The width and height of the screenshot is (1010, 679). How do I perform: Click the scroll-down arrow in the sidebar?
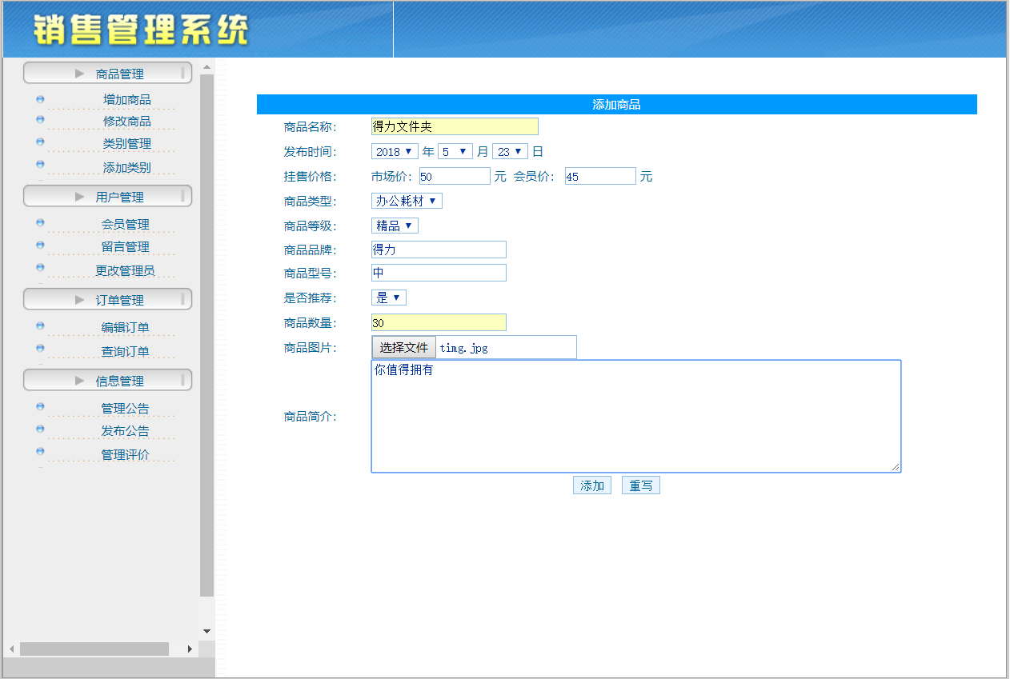pos(206,631)
